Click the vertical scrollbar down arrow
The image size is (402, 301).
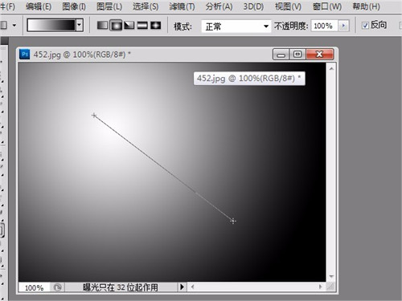[331, 276]
